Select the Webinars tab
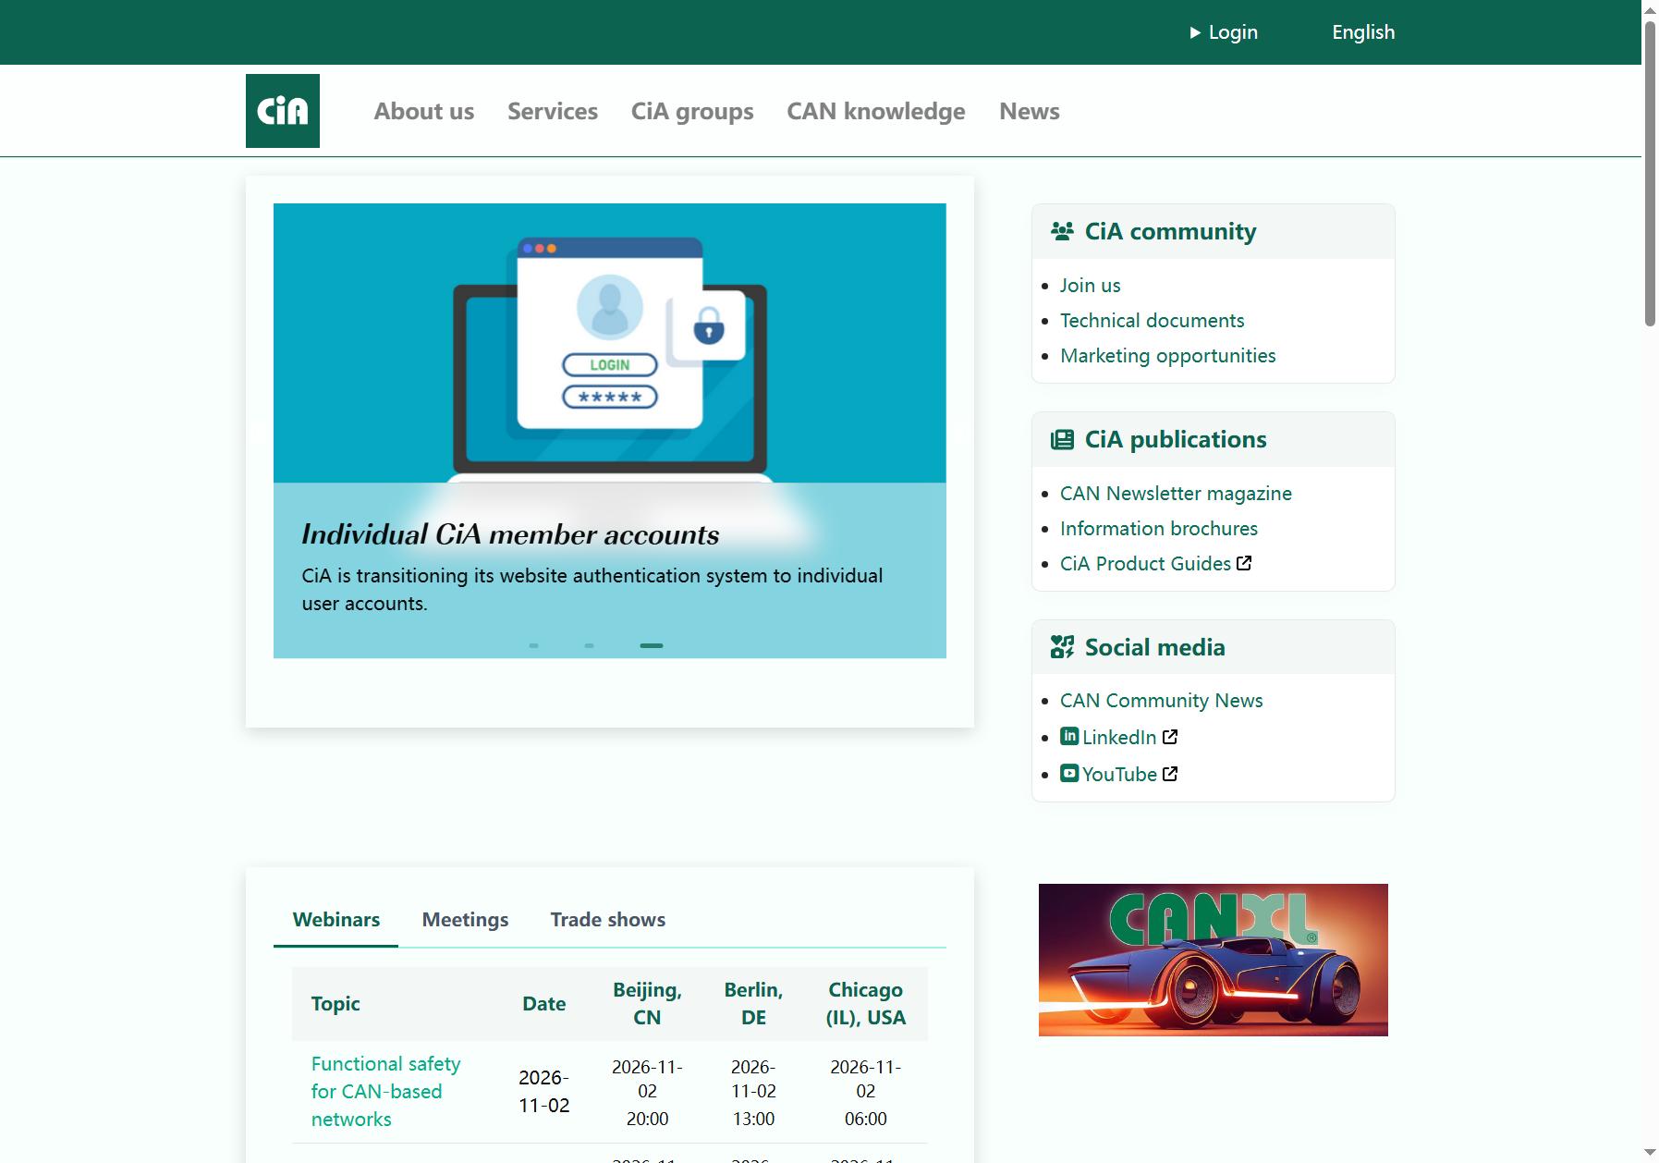 [x=336, y=920]
